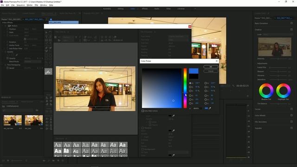Toggle the Curves section checkbox
The width and height of the screenshot is (297, 167).
291,109
